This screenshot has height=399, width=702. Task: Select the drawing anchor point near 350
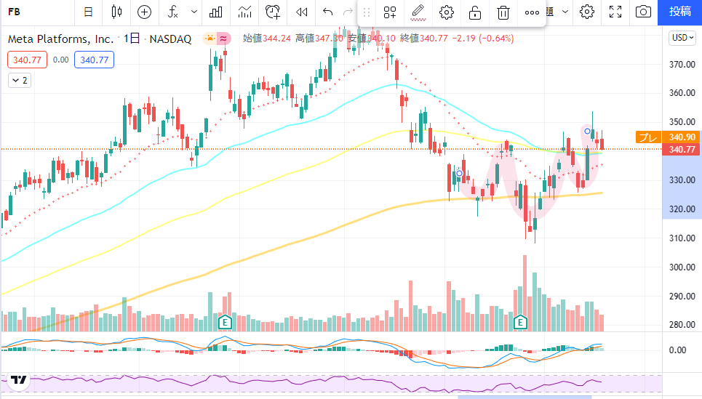tap(587, 131)
